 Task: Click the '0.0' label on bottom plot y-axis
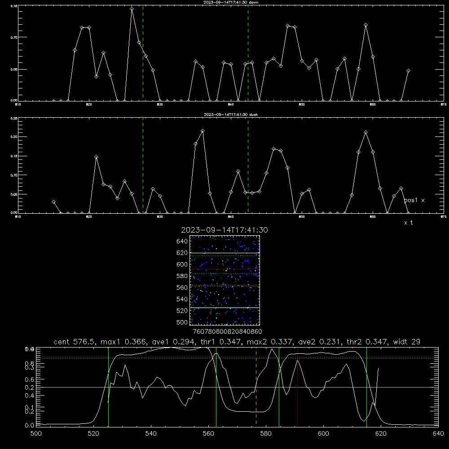pyautogui.click(x=30, y=426)
